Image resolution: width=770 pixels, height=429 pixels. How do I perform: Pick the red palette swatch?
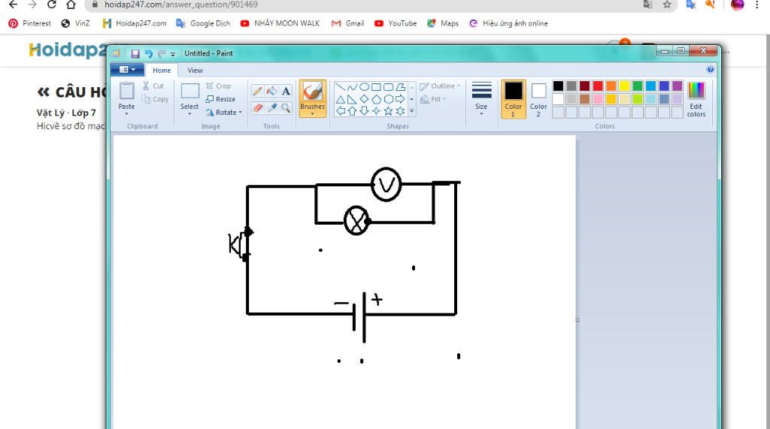click(x=598, y=86)
